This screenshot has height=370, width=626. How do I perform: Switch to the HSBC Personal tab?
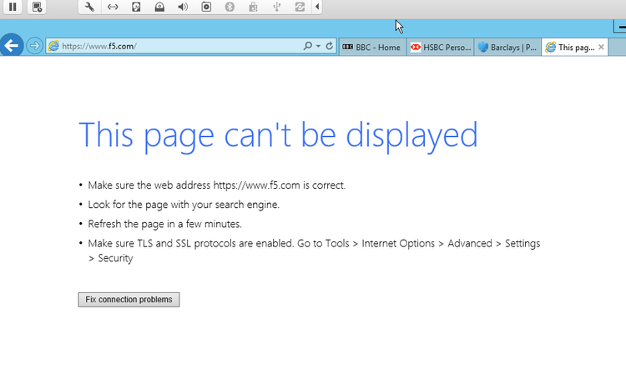440,47
